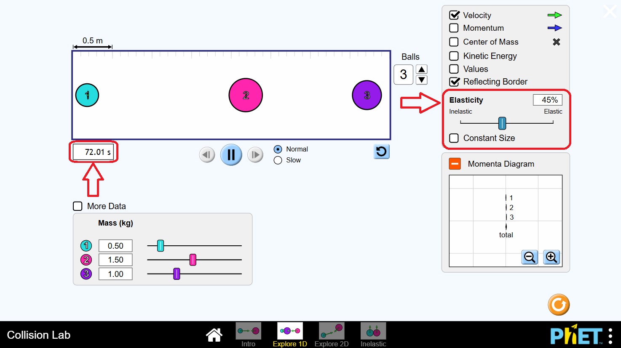Enable the Kinetic Energy checkbox
The height and width of the screenshot is (348, 621).
pos(454,56)
